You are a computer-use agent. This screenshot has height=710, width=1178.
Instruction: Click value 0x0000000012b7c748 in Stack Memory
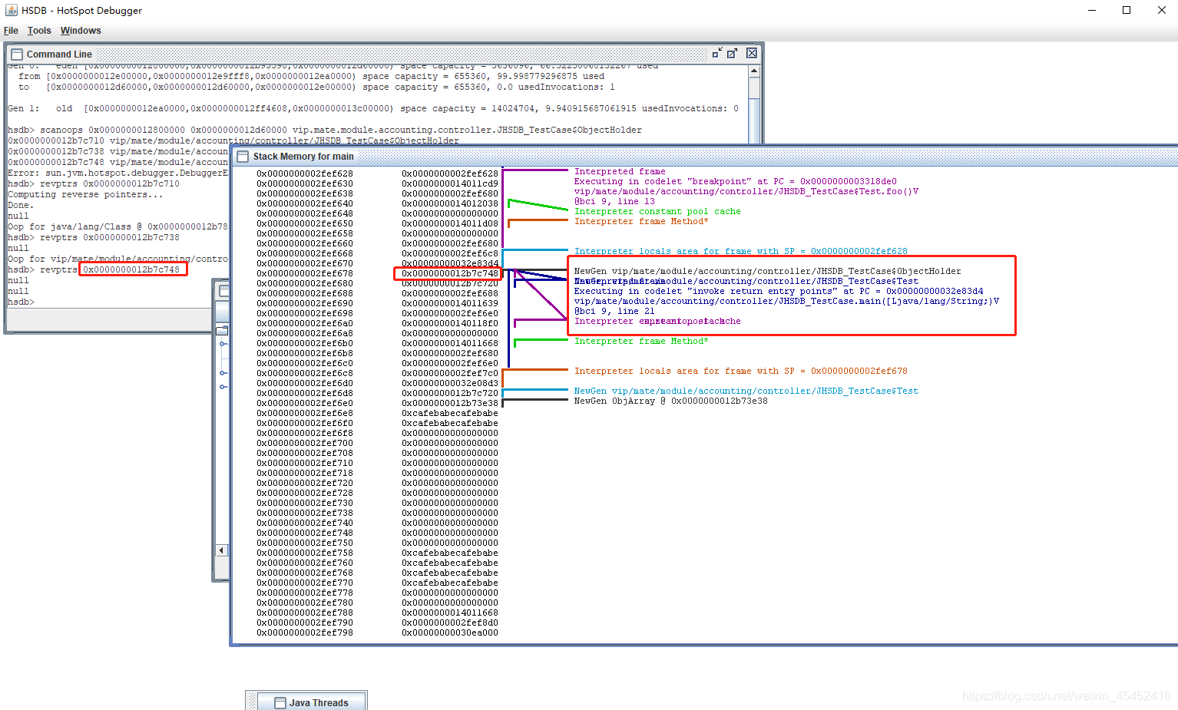pos(450,273)
